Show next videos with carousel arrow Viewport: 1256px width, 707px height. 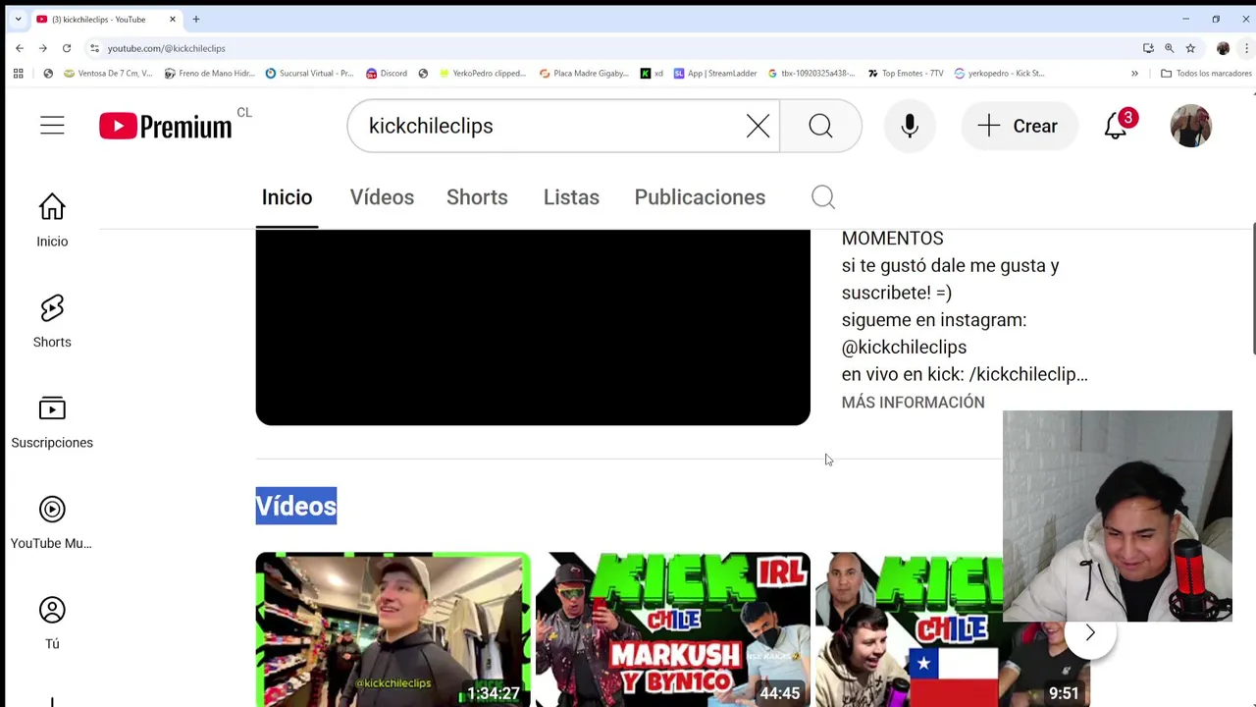[1089, 633]
